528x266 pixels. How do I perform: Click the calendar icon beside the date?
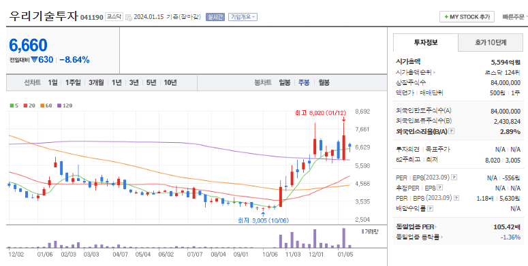[129, 17]
